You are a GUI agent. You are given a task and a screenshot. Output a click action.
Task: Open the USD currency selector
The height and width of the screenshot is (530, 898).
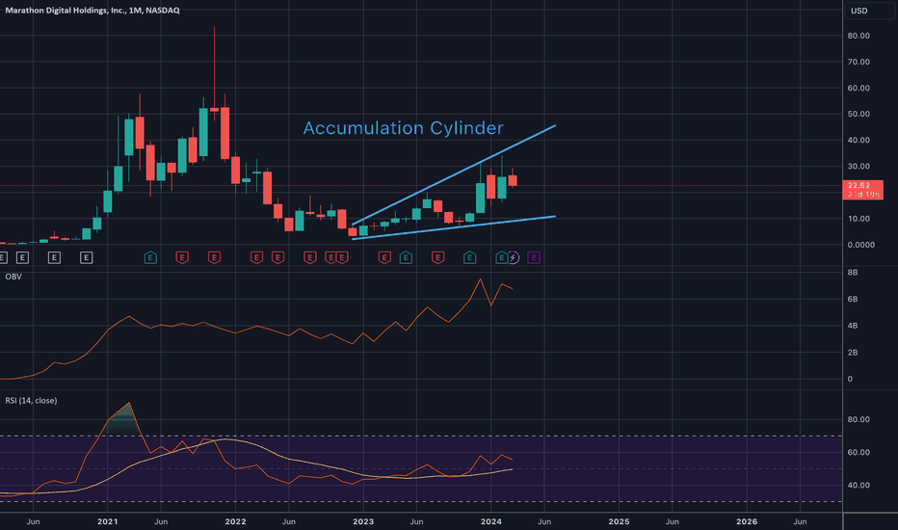(x=869, y=11)
